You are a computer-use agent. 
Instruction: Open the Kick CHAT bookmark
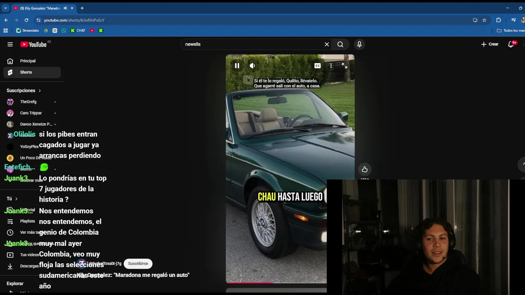78,30
